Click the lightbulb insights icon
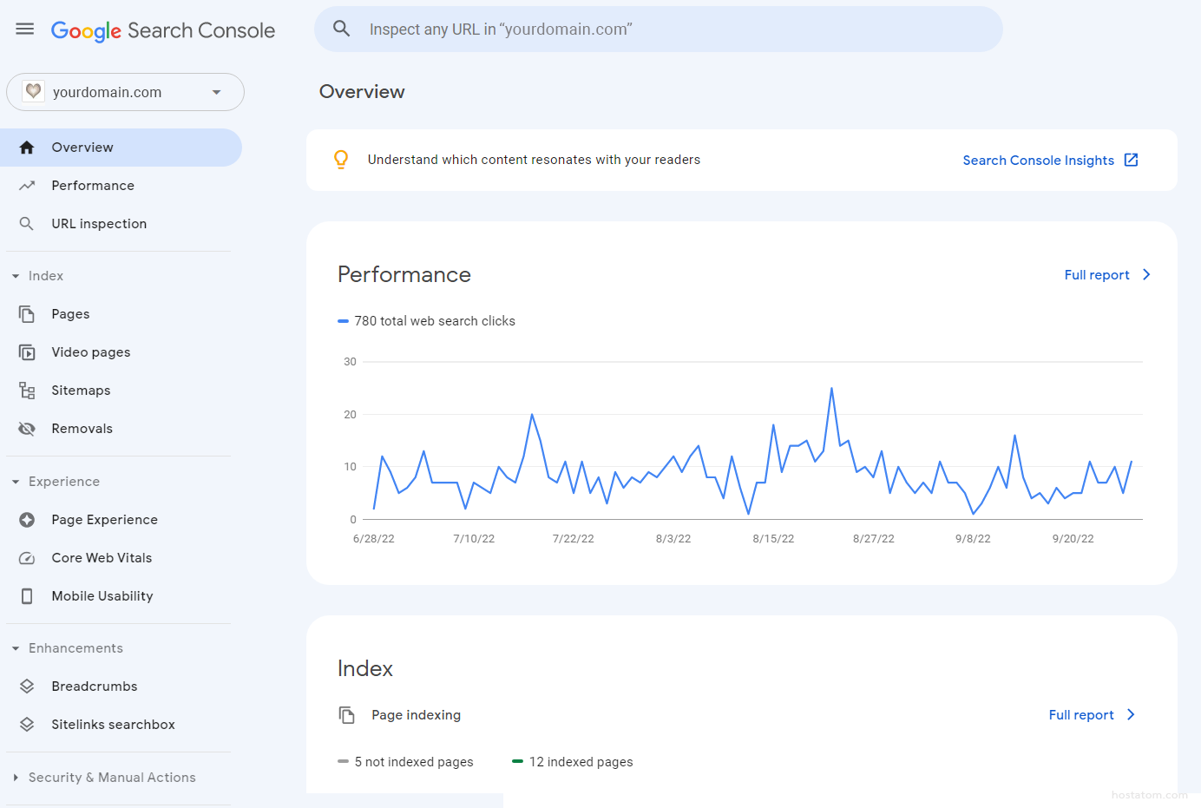This screenshot has height=808, width=1201. tap(341, 160)
